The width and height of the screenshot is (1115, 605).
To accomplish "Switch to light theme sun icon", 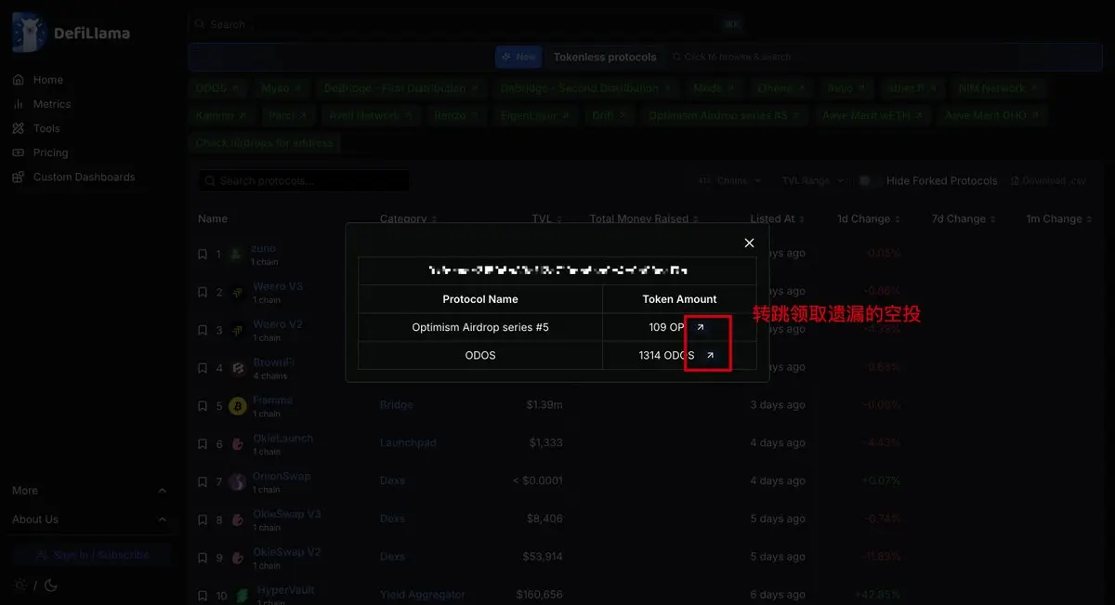I will point(20,585).
